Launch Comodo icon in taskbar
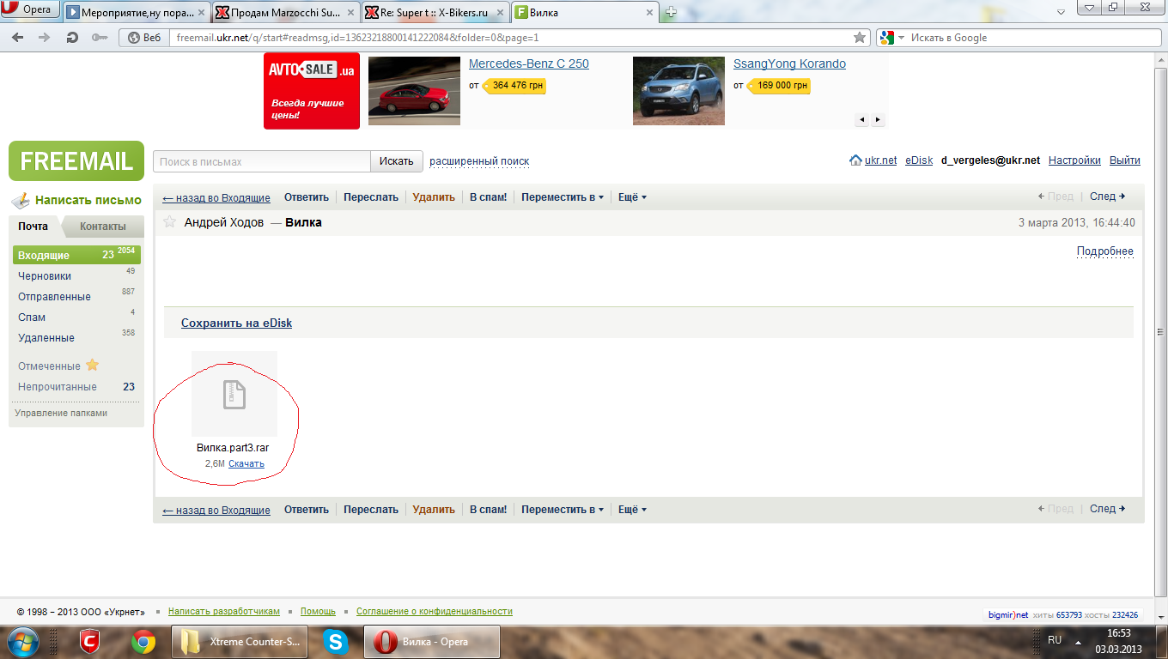The image size is (1168, 659). coord(90,642)
